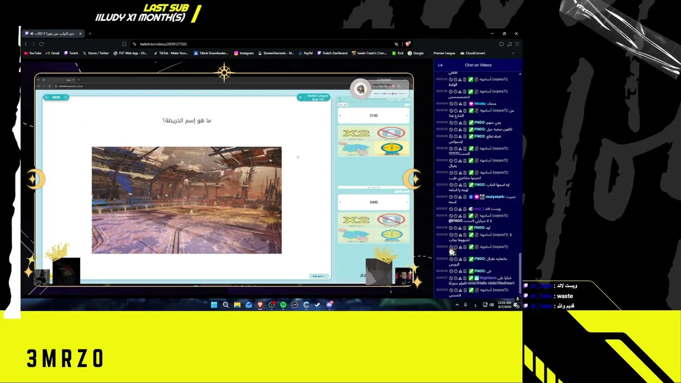The image size is (681, 383).
Task: Click the "Chat on Videos" header text
Action: (478, 65)
